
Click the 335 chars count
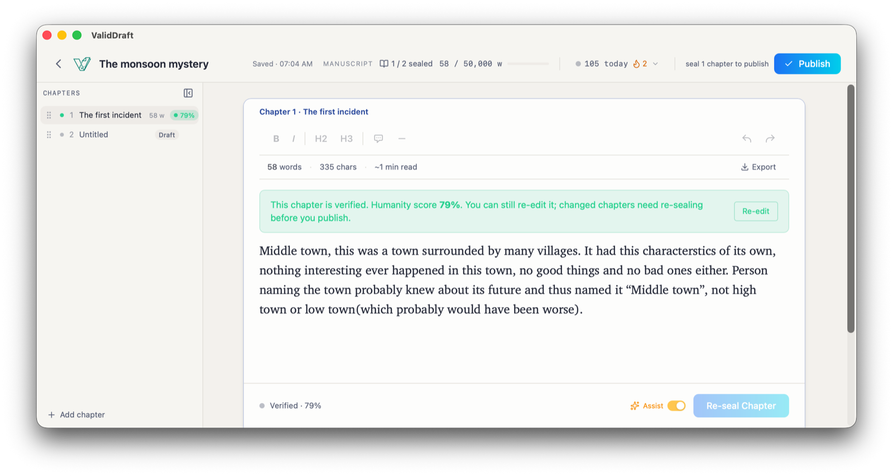point(338,167)
